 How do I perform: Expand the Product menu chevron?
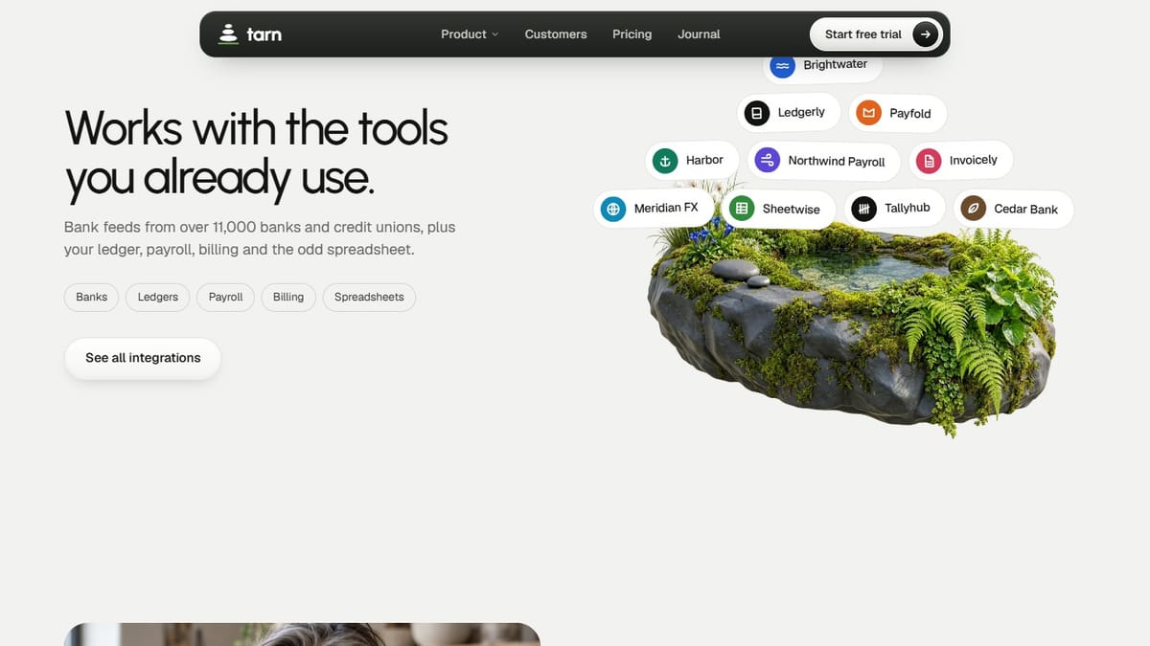point(495,34)
